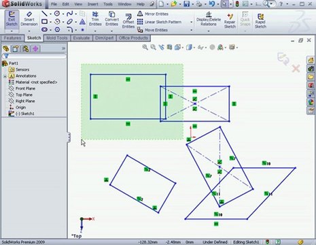Open the Window menu

pyautogui.click(x=124, y=4)
